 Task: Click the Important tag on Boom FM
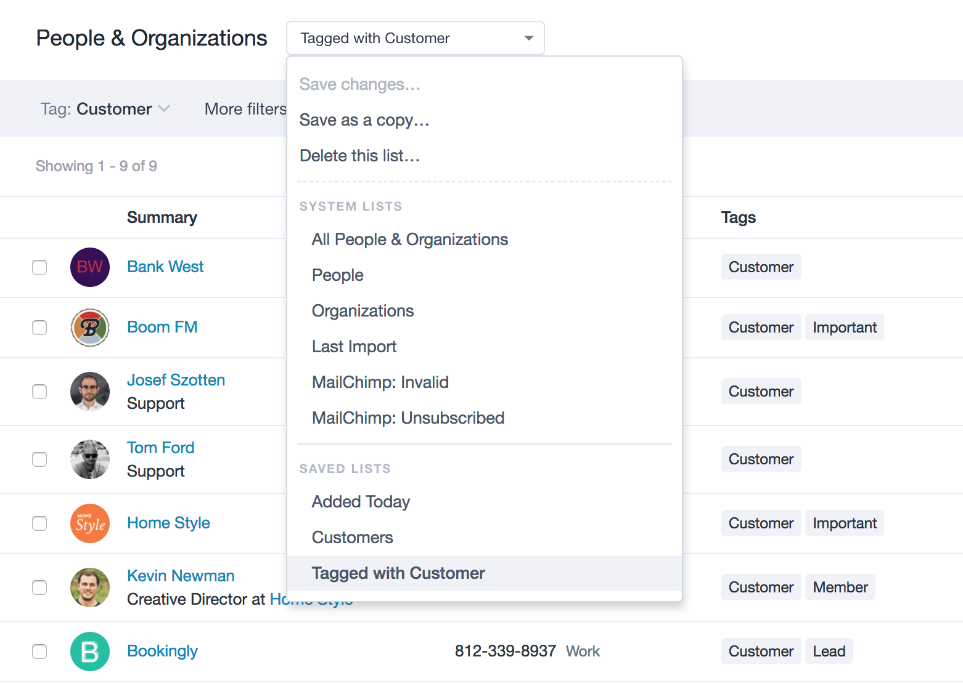(x=845, y=328)
